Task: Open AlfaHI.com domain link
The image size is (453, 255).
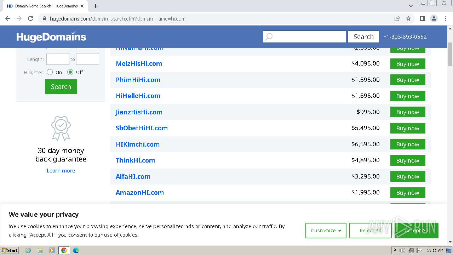Action: point(133,176)
